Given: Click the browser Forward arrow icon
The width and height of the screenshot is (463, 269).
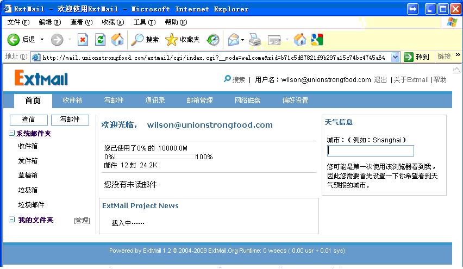Looking at the screenshot, I should [57, 40].
